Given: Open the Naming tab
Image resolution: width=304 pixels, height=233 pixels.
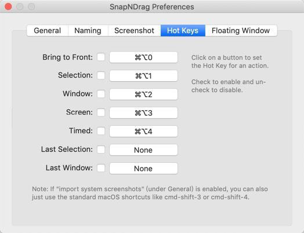Looking at the screenshot, I should (x=88, y=31).
